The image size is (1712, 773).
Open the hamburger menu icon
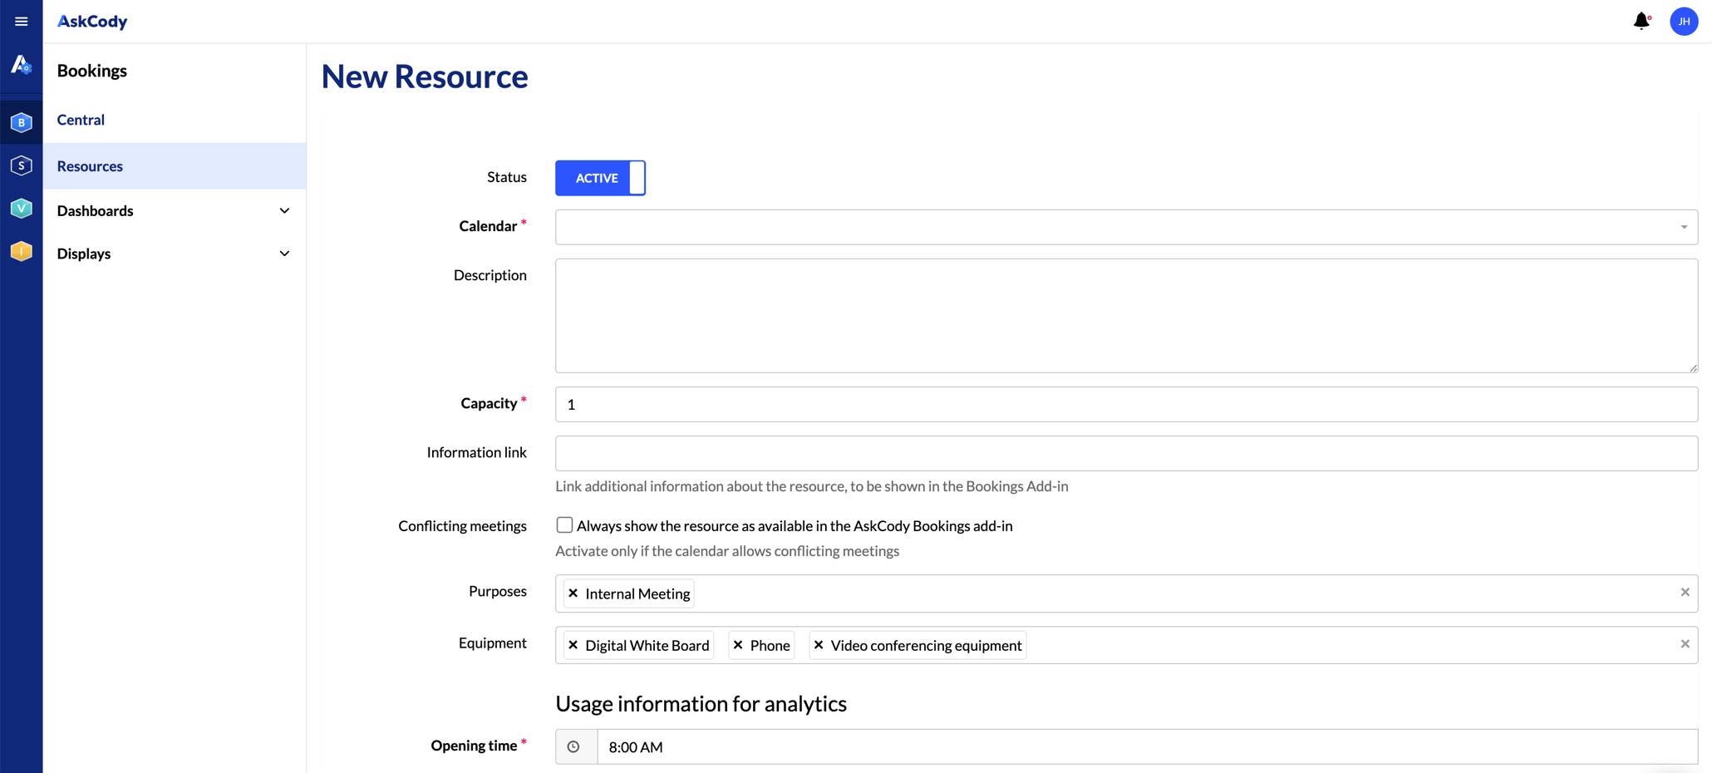click(21, 22)
